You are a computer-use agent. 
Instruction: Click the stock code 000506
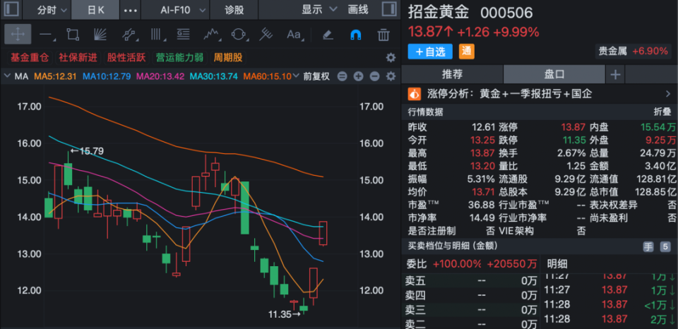point(506,13)
